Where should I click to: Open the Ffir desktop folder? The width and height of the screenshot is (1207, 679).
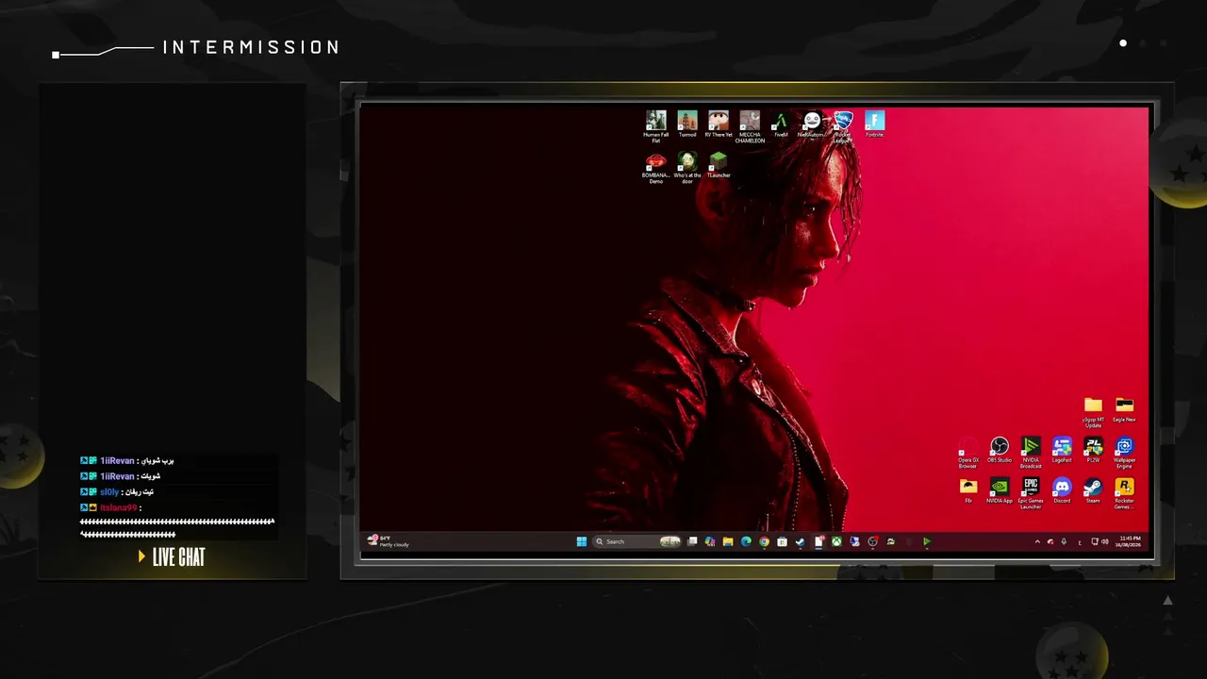point(968,490)
